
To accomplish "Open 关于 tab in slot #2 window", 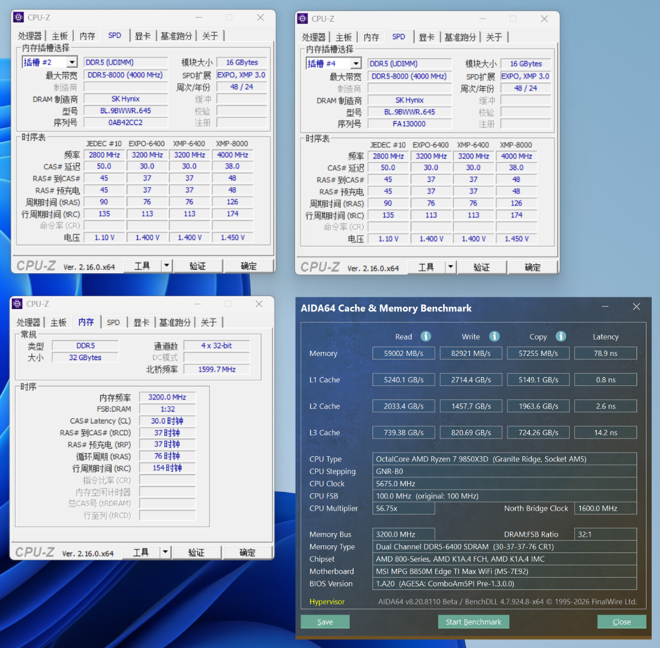I will coord(209,36).
